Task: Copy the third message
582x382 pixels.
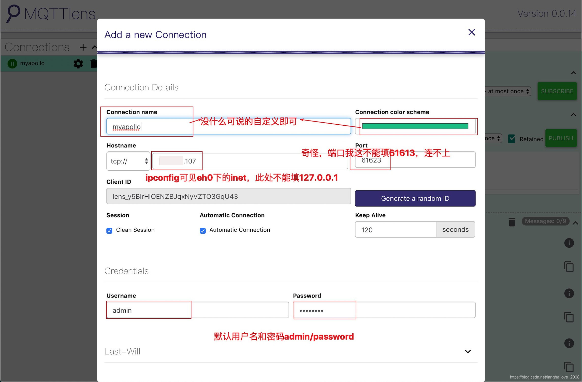Action: click(569, 367)
